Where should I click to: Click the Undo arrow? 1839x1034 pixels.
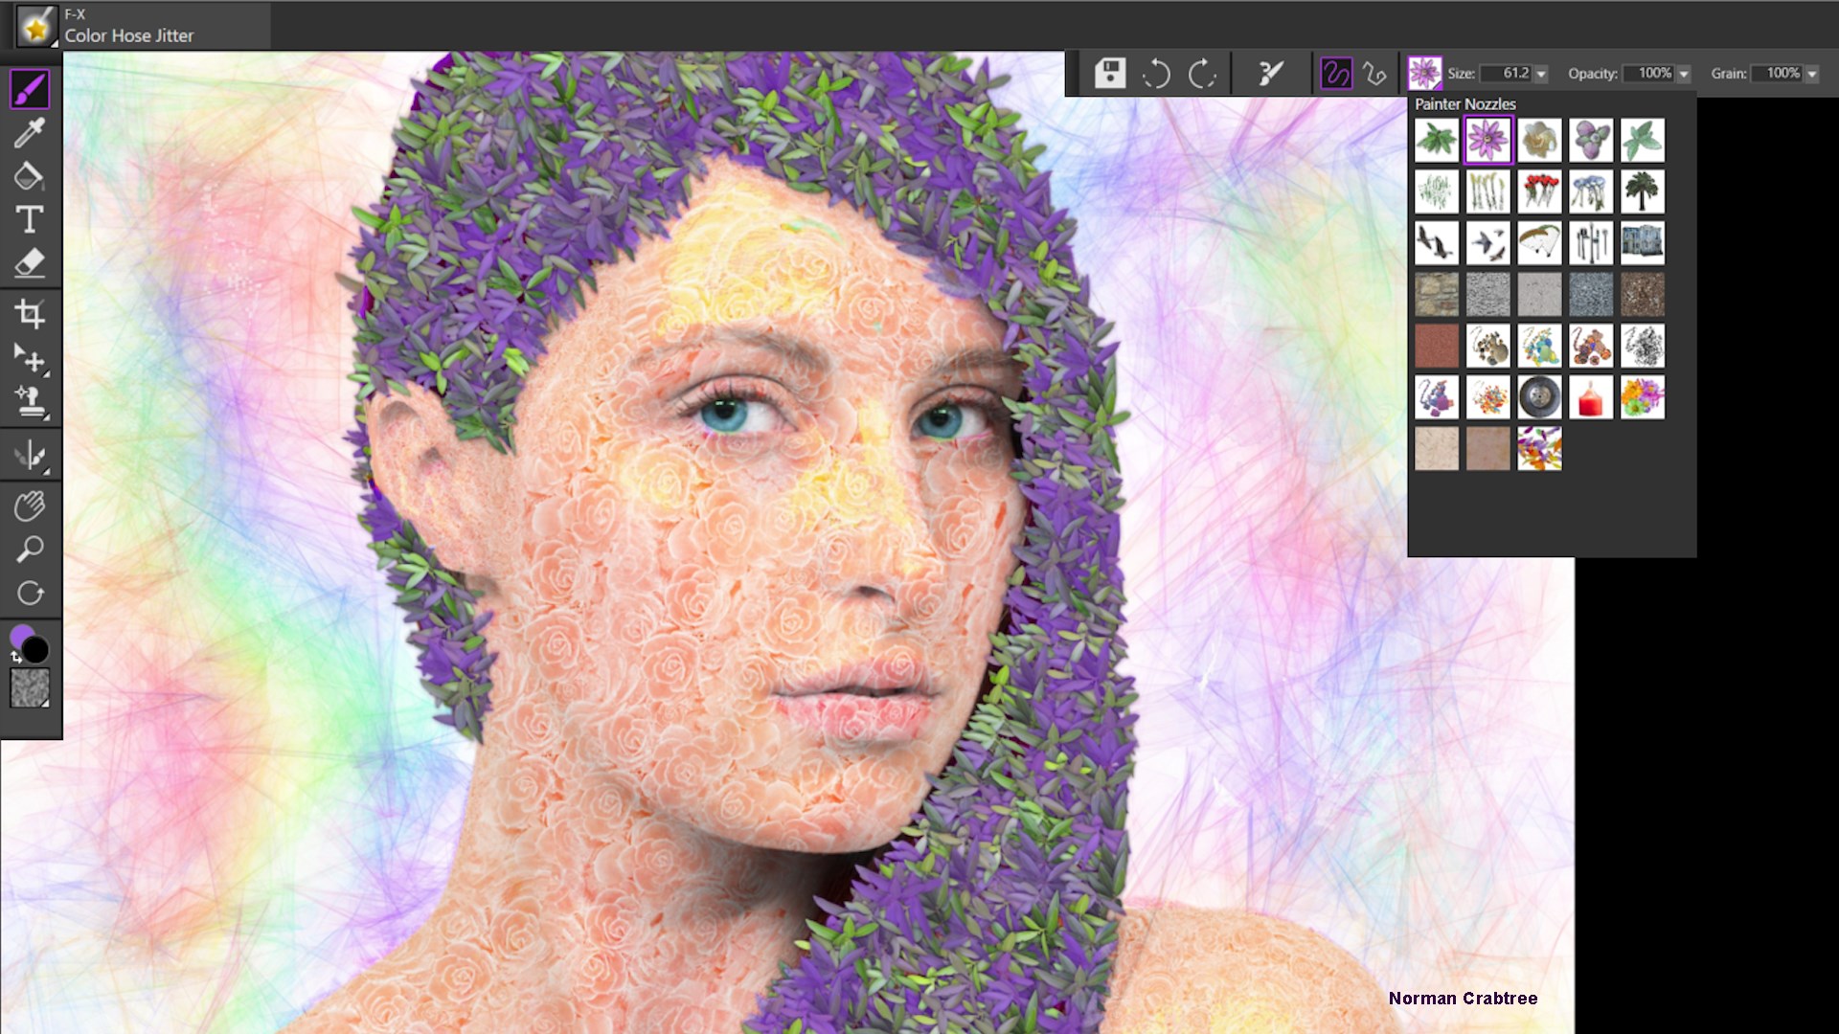1156,73
